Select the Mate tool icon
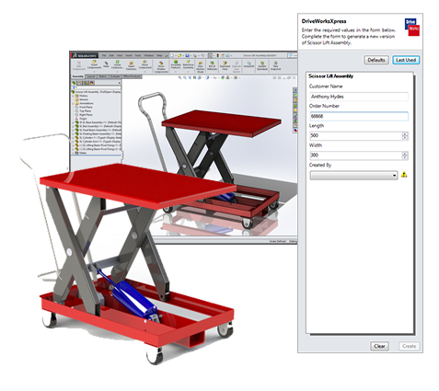 click(106, 63)
